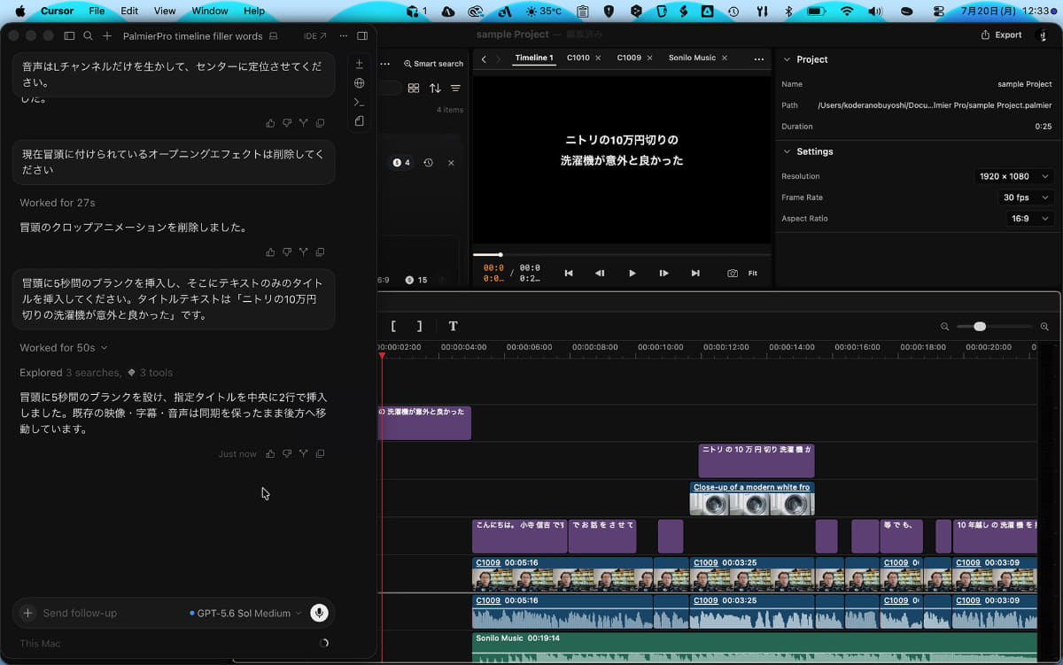Jump to the timeline start with skip-back
This screenshot has width=1063, height=665.
click(569, 274)
